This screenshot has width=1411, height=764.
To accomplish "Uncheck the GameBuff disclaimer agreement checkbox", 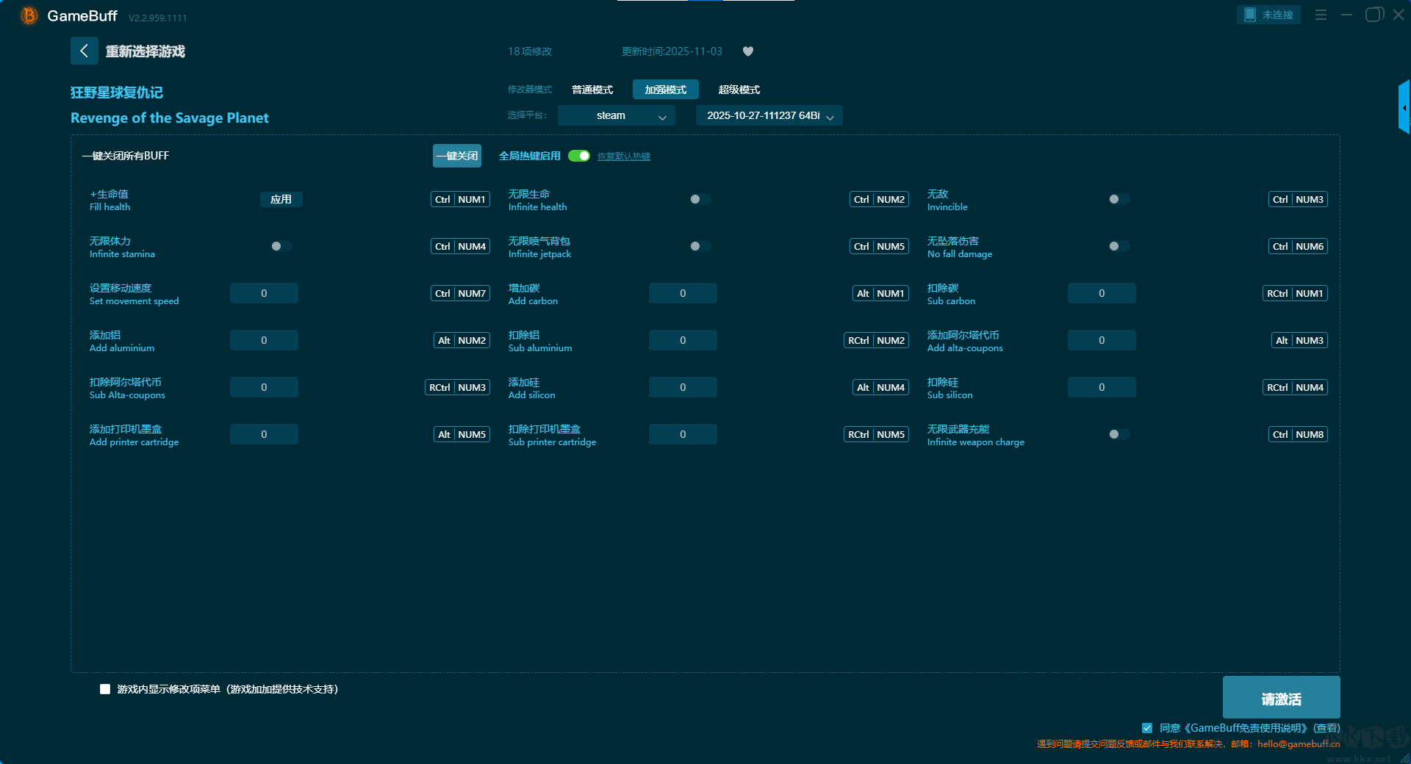I will [x=1147, y=728].
